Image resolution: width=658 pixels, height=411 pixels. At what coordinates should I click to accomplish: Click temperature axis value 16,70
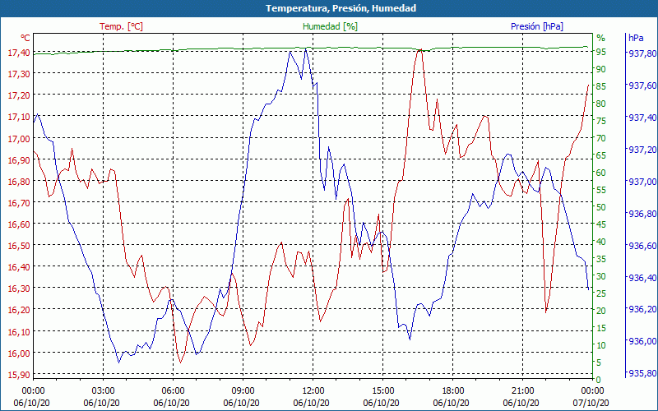(18, 202)
